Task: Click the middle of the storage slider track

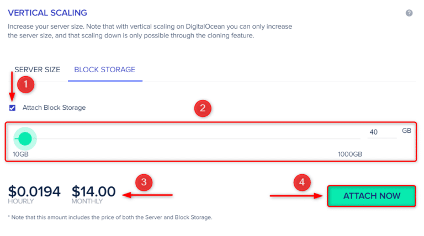Action: coord(188,138)
